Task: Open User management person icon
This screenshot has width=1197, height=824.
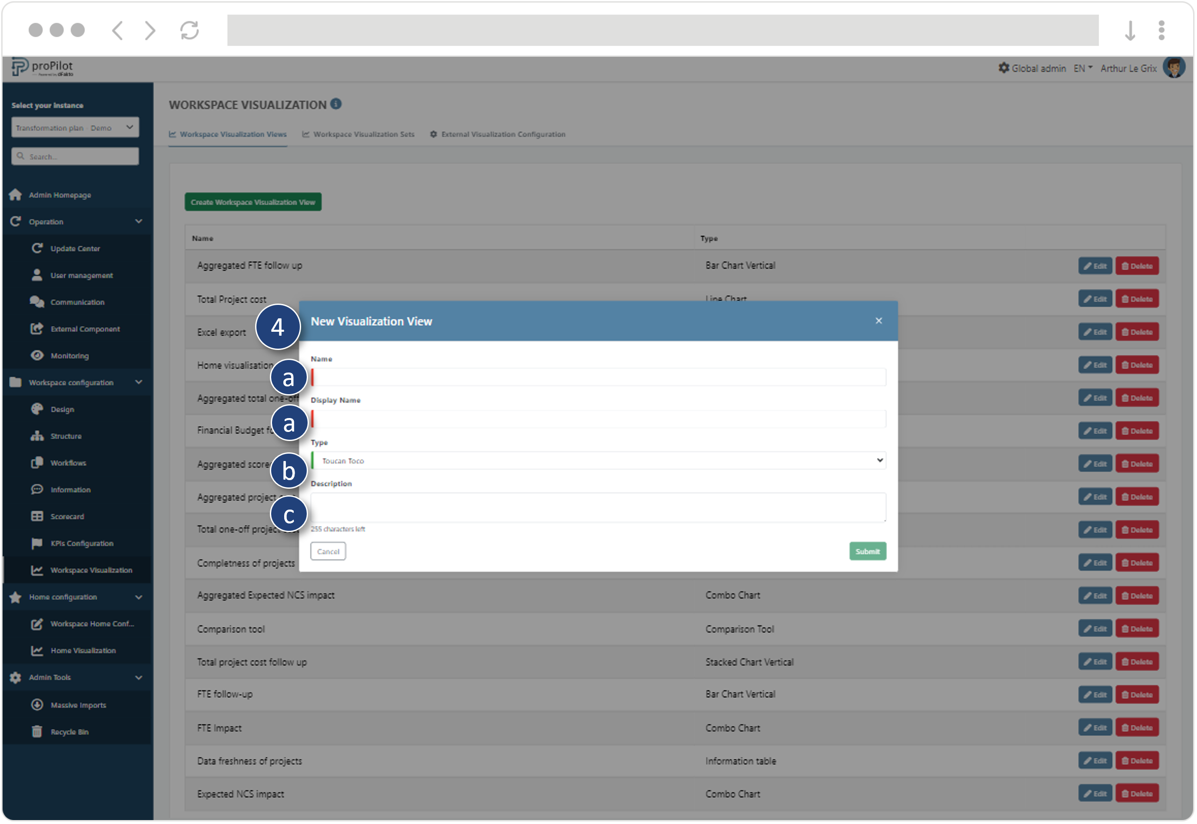Action: (x=37, y=275)
